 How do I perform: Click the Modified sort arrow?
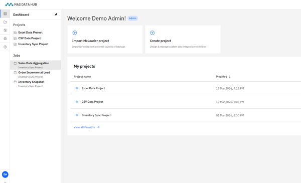(x=229, y=77)
